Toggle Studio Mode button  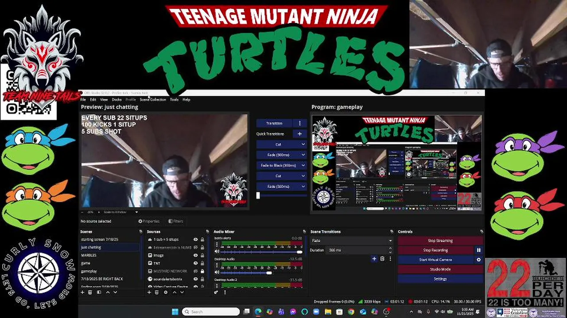coord(440,269)
